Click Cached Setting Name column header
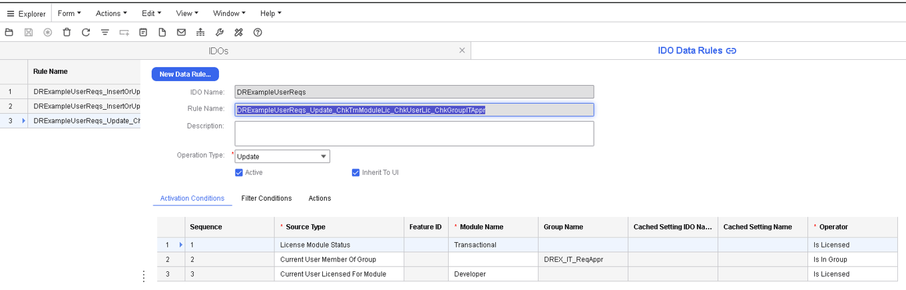Viewport: 906px width, 290px height. pyautogui.click(x=763, y=227)
